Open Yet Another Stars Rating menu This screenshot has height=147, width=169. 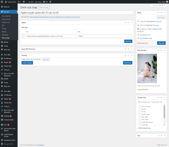(x=9, y=129)
